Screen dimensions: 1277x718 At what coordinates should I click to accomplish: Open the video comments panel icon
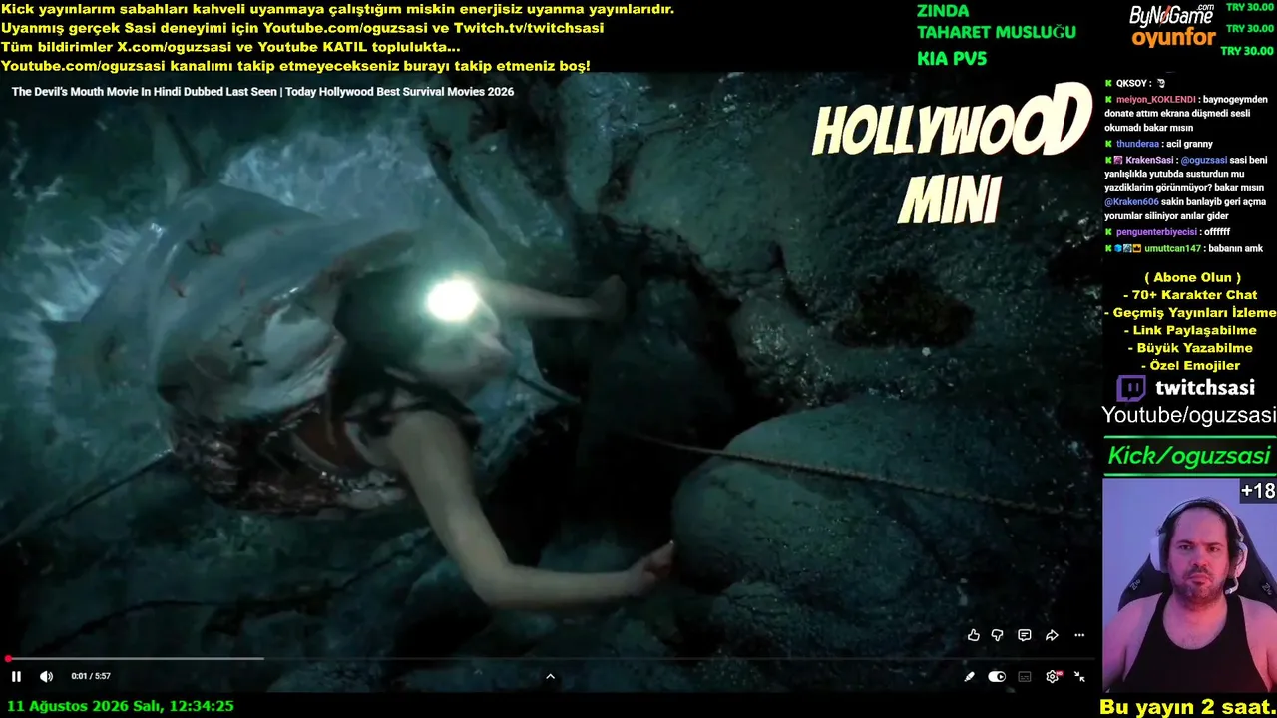click(x=1024, y=635)
